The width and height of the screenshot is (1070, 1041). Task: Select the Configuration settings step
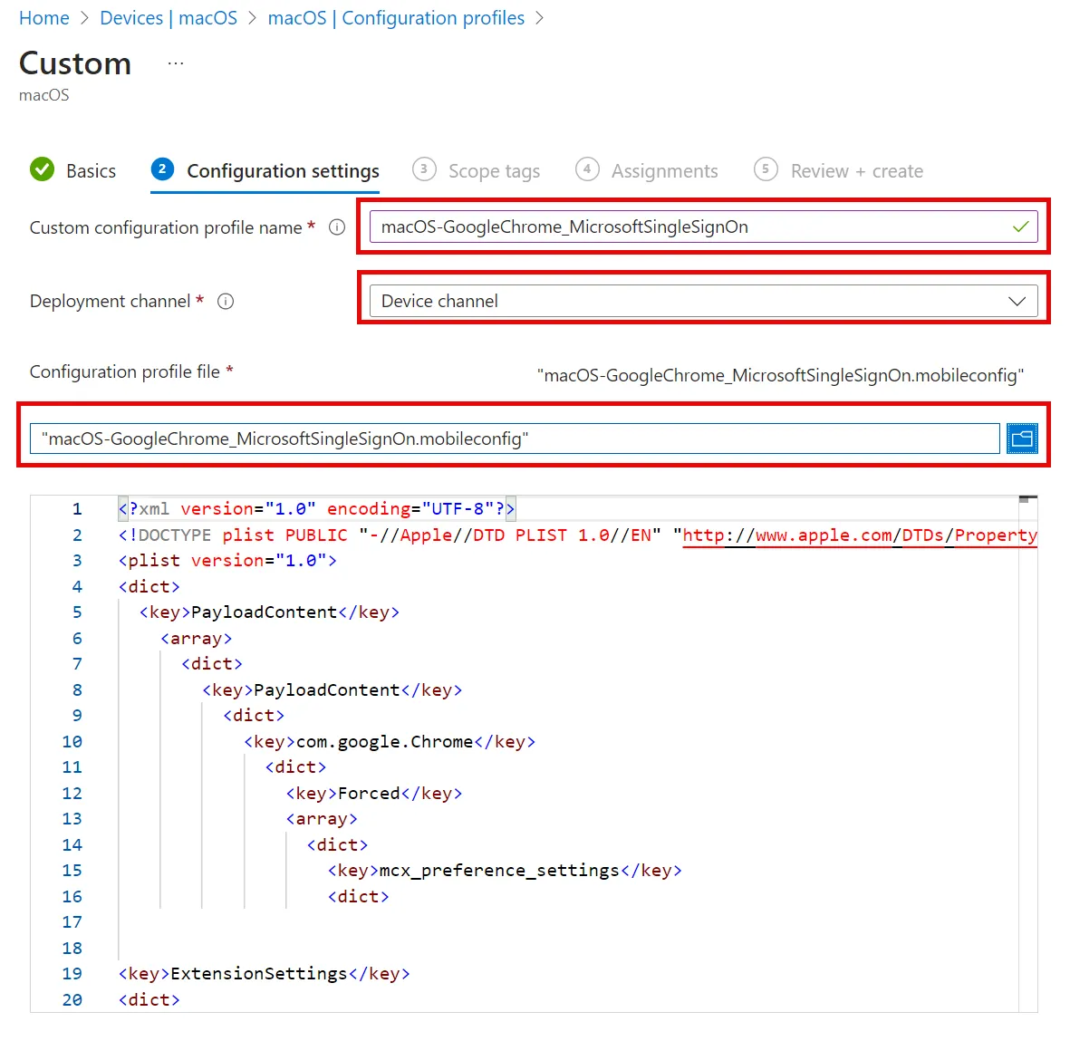[283, 171]
